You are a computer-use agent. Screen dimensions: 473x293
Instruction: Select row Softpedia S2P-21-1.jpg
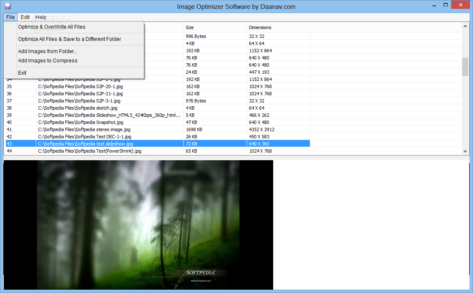[158, 94]
